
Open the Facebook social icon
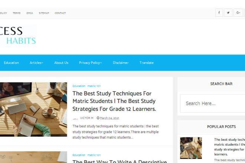click(x=219, y=13)
